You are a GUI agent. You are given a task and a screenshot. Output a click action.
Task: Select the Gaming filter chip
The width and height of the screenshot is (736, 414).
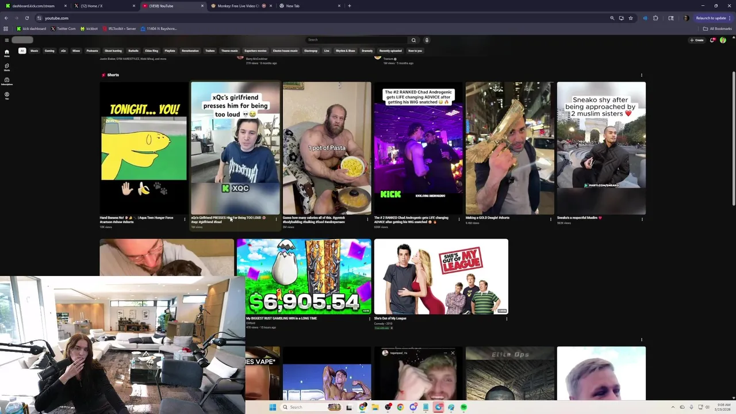pyautogui.click(x=49, y=51)
